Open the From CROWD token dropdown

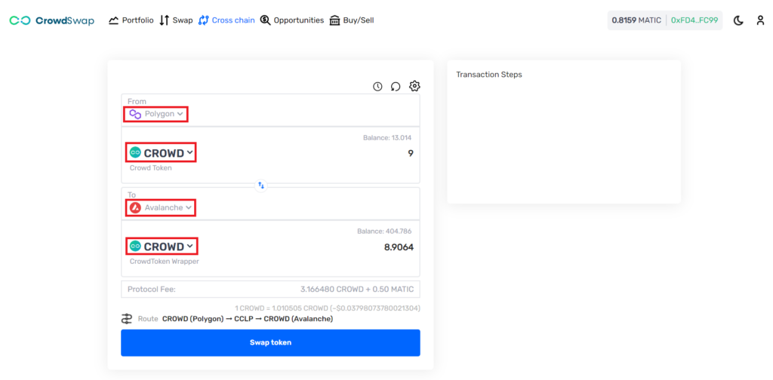pos(161,152)
